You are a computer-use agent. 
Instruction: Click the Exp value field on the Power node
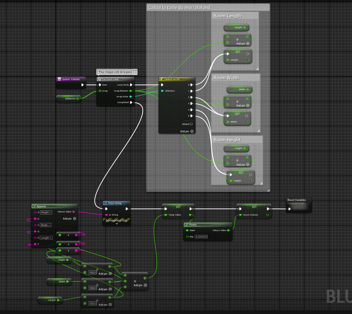point(201,237)
